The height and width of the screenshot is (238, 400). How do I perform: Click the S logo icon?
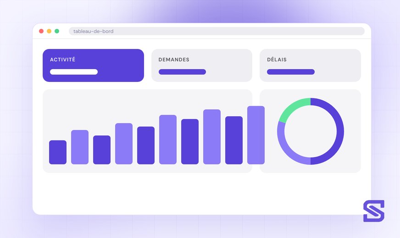(374, 211)
